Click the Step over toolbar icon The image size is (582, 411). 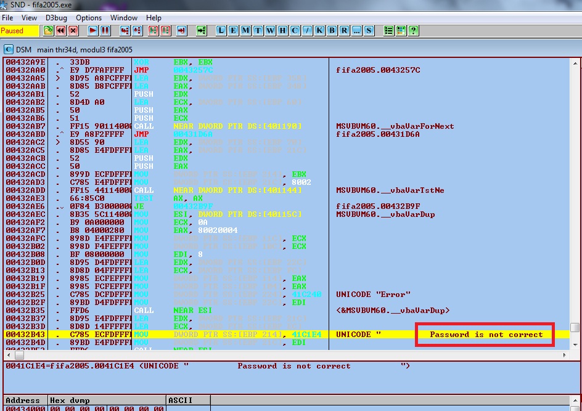(137, 30)
